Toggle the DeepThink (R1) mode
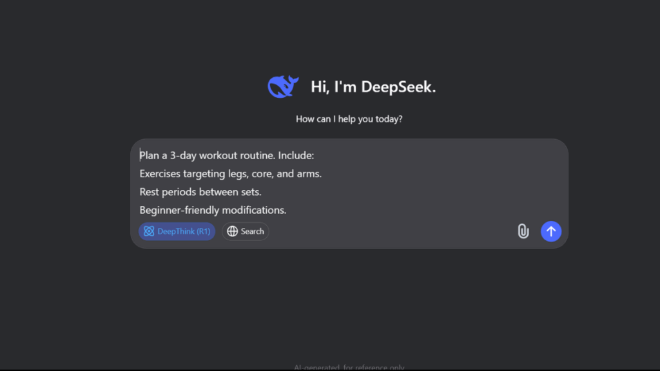The width and height of the screenshot is (660, 371). tap(177, 231)
